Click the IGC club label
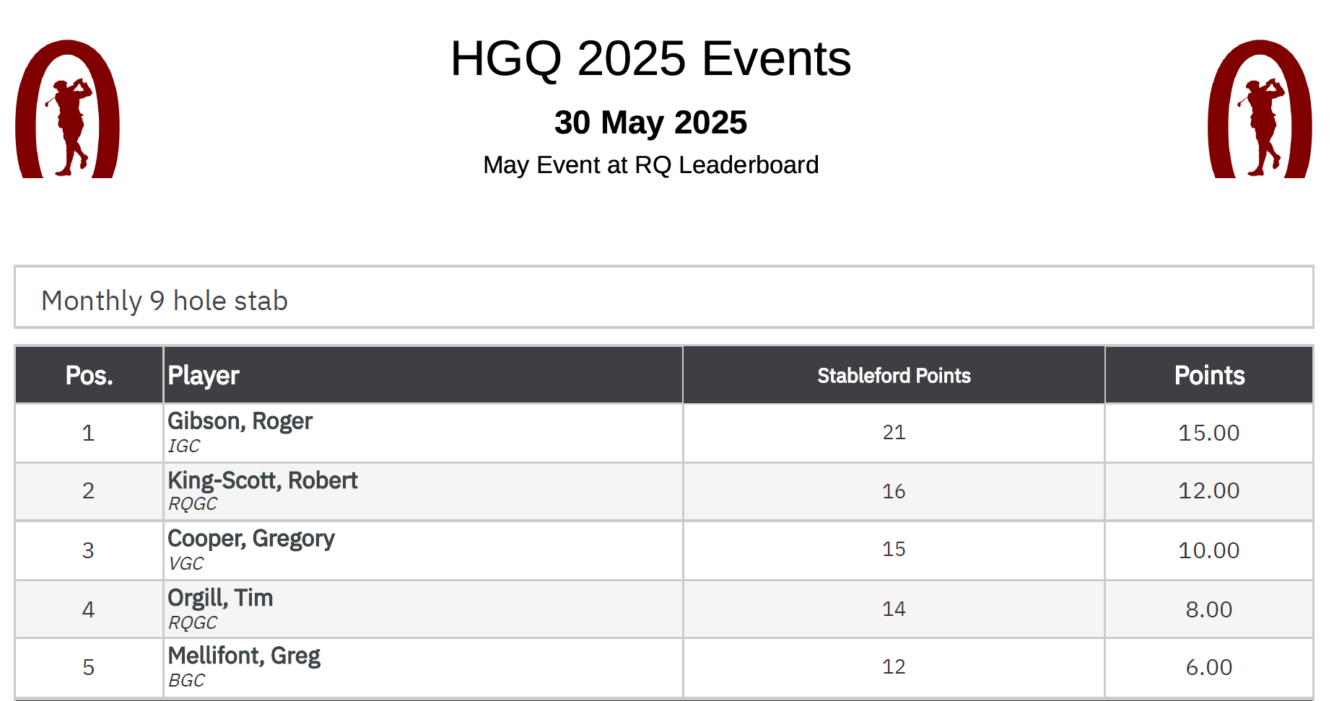 tap(184, 446)
